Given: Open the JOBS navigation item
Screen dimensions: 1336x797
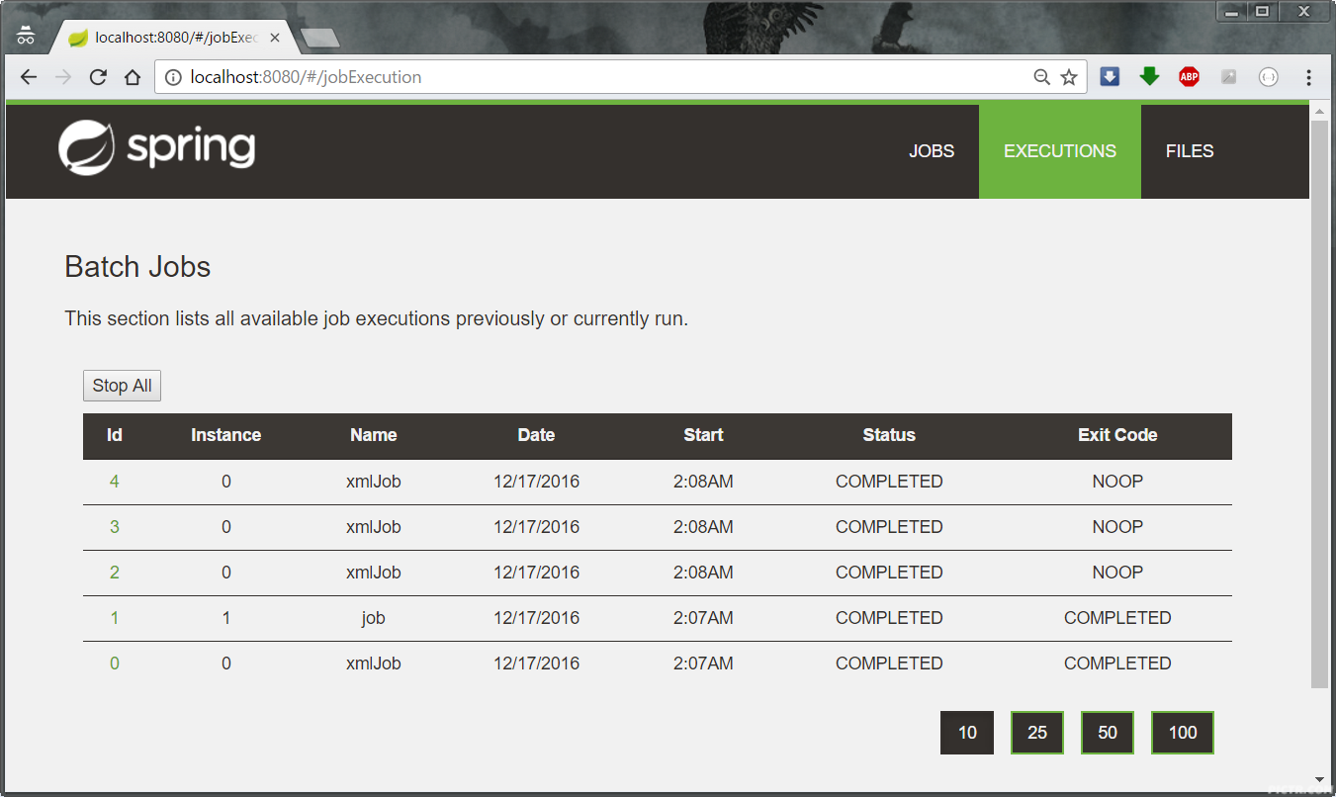Looking at the screenshot, I should (932, 151).
